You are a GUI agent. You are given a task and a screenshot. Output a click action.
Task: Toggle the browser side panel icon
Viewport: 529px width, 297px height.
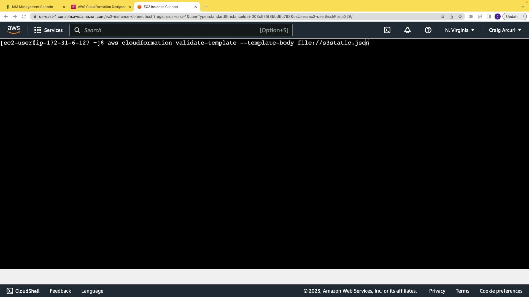[x=489, y=16]
